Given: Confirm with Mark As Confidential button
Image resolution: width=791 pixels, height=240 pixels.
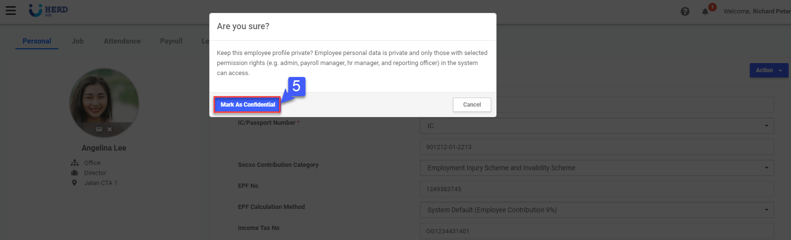Looking at the screenshot, I should 248,105.
